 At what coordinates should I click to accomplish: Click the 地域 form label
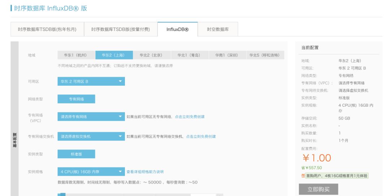(31, 55)
